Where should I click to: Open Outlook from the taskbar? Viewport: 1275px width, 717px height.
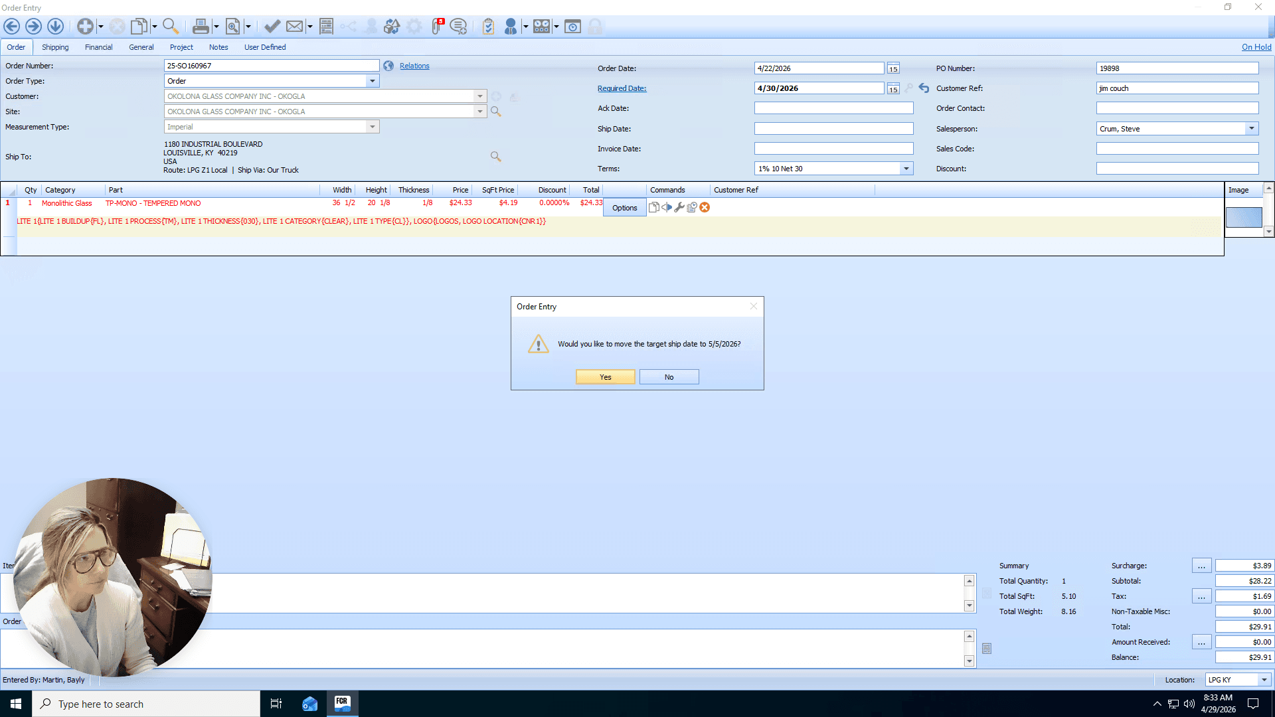click(x=309, y=704)
